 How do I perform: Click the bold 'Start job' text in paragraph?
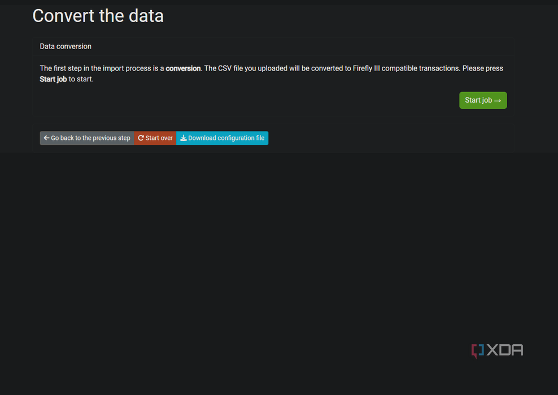click(x=54, y=80)
